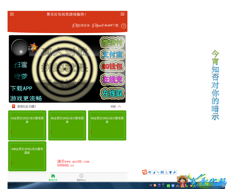Click the gamepad icon beside 在线咨询

pyautogui.click(x=75, y=26)
